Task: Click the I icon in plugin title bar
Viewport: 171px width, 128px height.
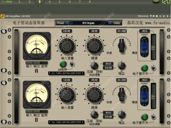Action: click(160, 16)
